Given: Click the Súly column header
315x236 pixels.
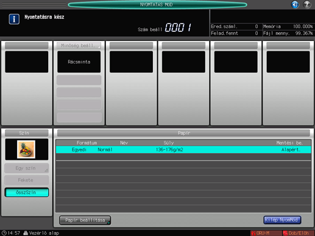Looking at the screenshot, I should tap(169, 143).
